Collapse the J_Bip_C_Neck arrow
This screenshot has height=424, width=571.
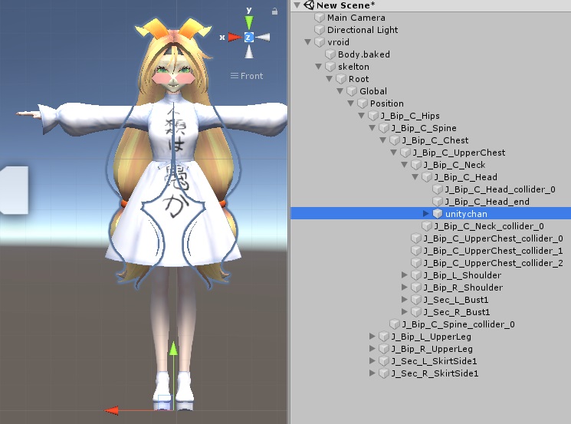coord(405,165)
